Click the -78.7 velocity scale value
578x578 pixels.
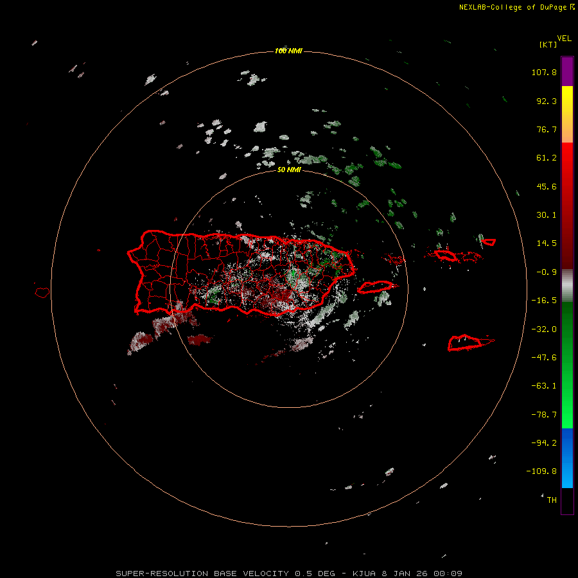pos(544,415)
